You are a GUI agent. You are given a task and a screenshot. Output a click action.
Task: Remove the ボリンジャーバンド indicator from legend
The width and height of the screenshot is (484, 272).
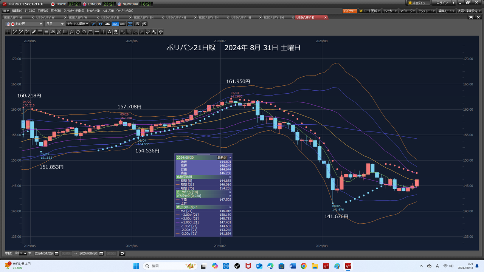(230, 207)
